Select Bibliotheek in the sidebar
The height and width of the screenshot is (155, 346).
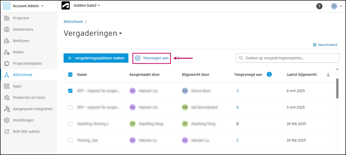(23, 75)
